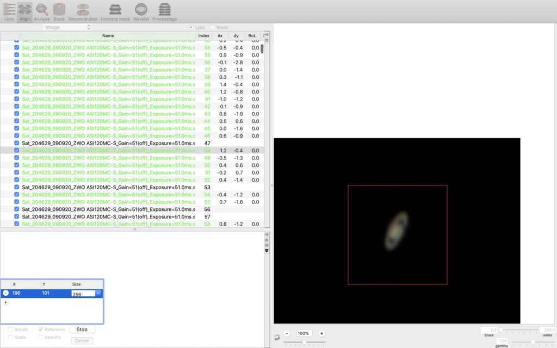Uncheck the checkbox for image index 53
The image size is (557, 348).
[x=16, y=187]
